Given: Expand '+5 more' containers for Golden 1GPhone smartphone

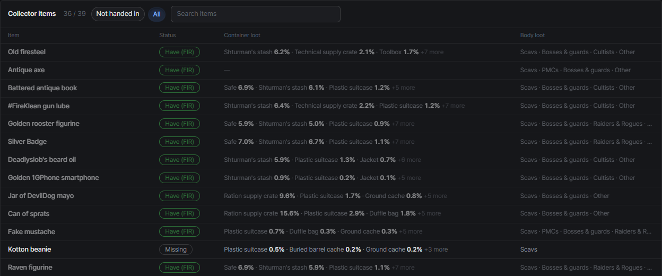Looking at the screenshot, I should click(x=409, y=178).
